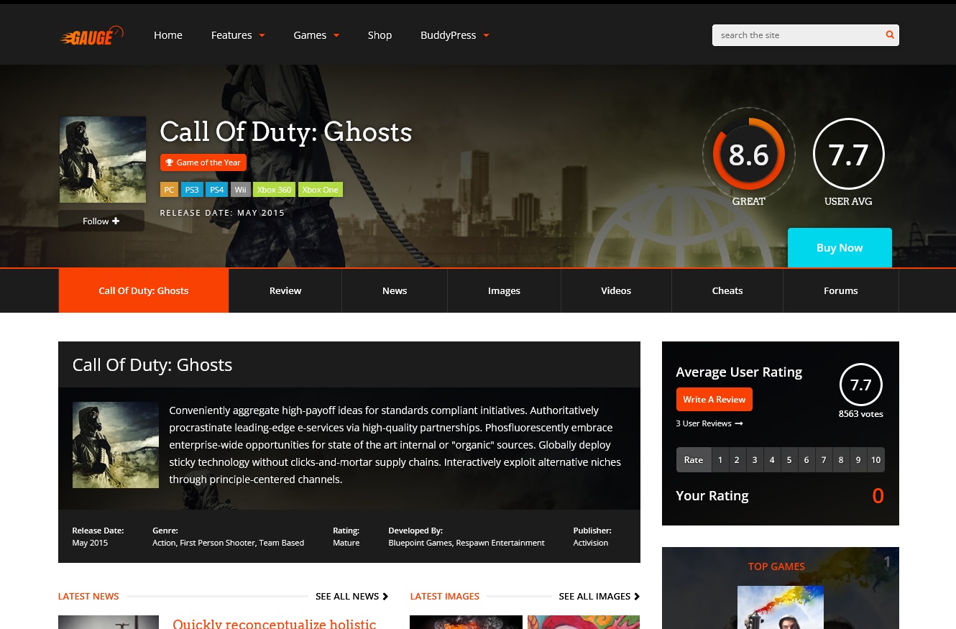Viewport: 956px width, 629px height.
Task: Select the PS4 platform tag
Action: point(216,190)
